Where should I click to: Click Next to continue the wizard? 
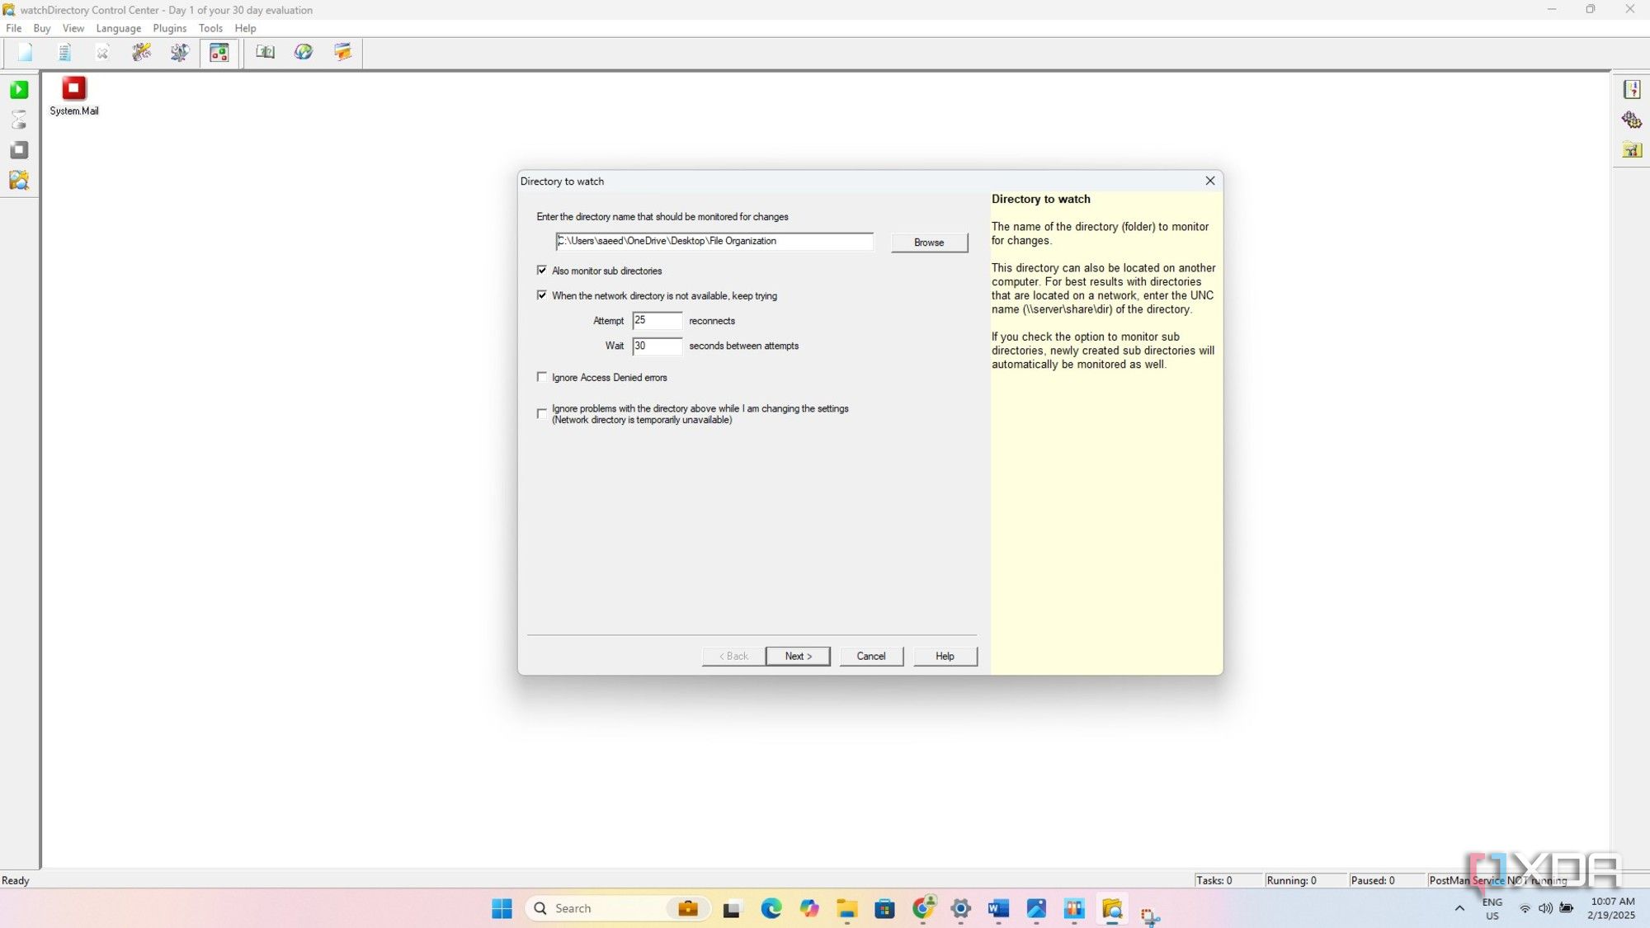[798, 656]
